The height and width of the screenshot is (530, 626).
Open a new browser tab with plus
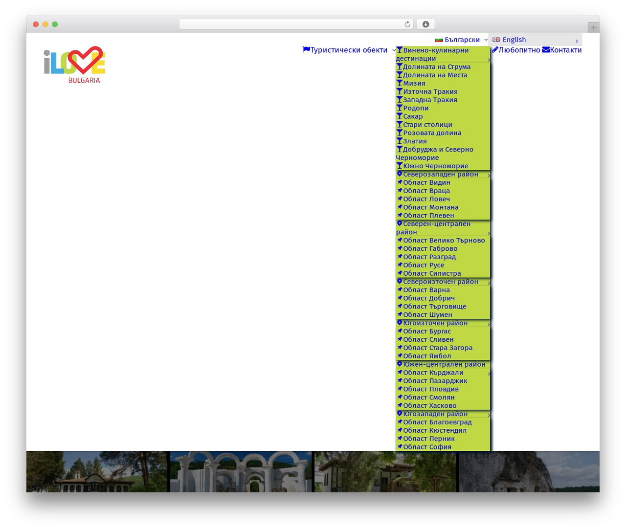[593, 28]
